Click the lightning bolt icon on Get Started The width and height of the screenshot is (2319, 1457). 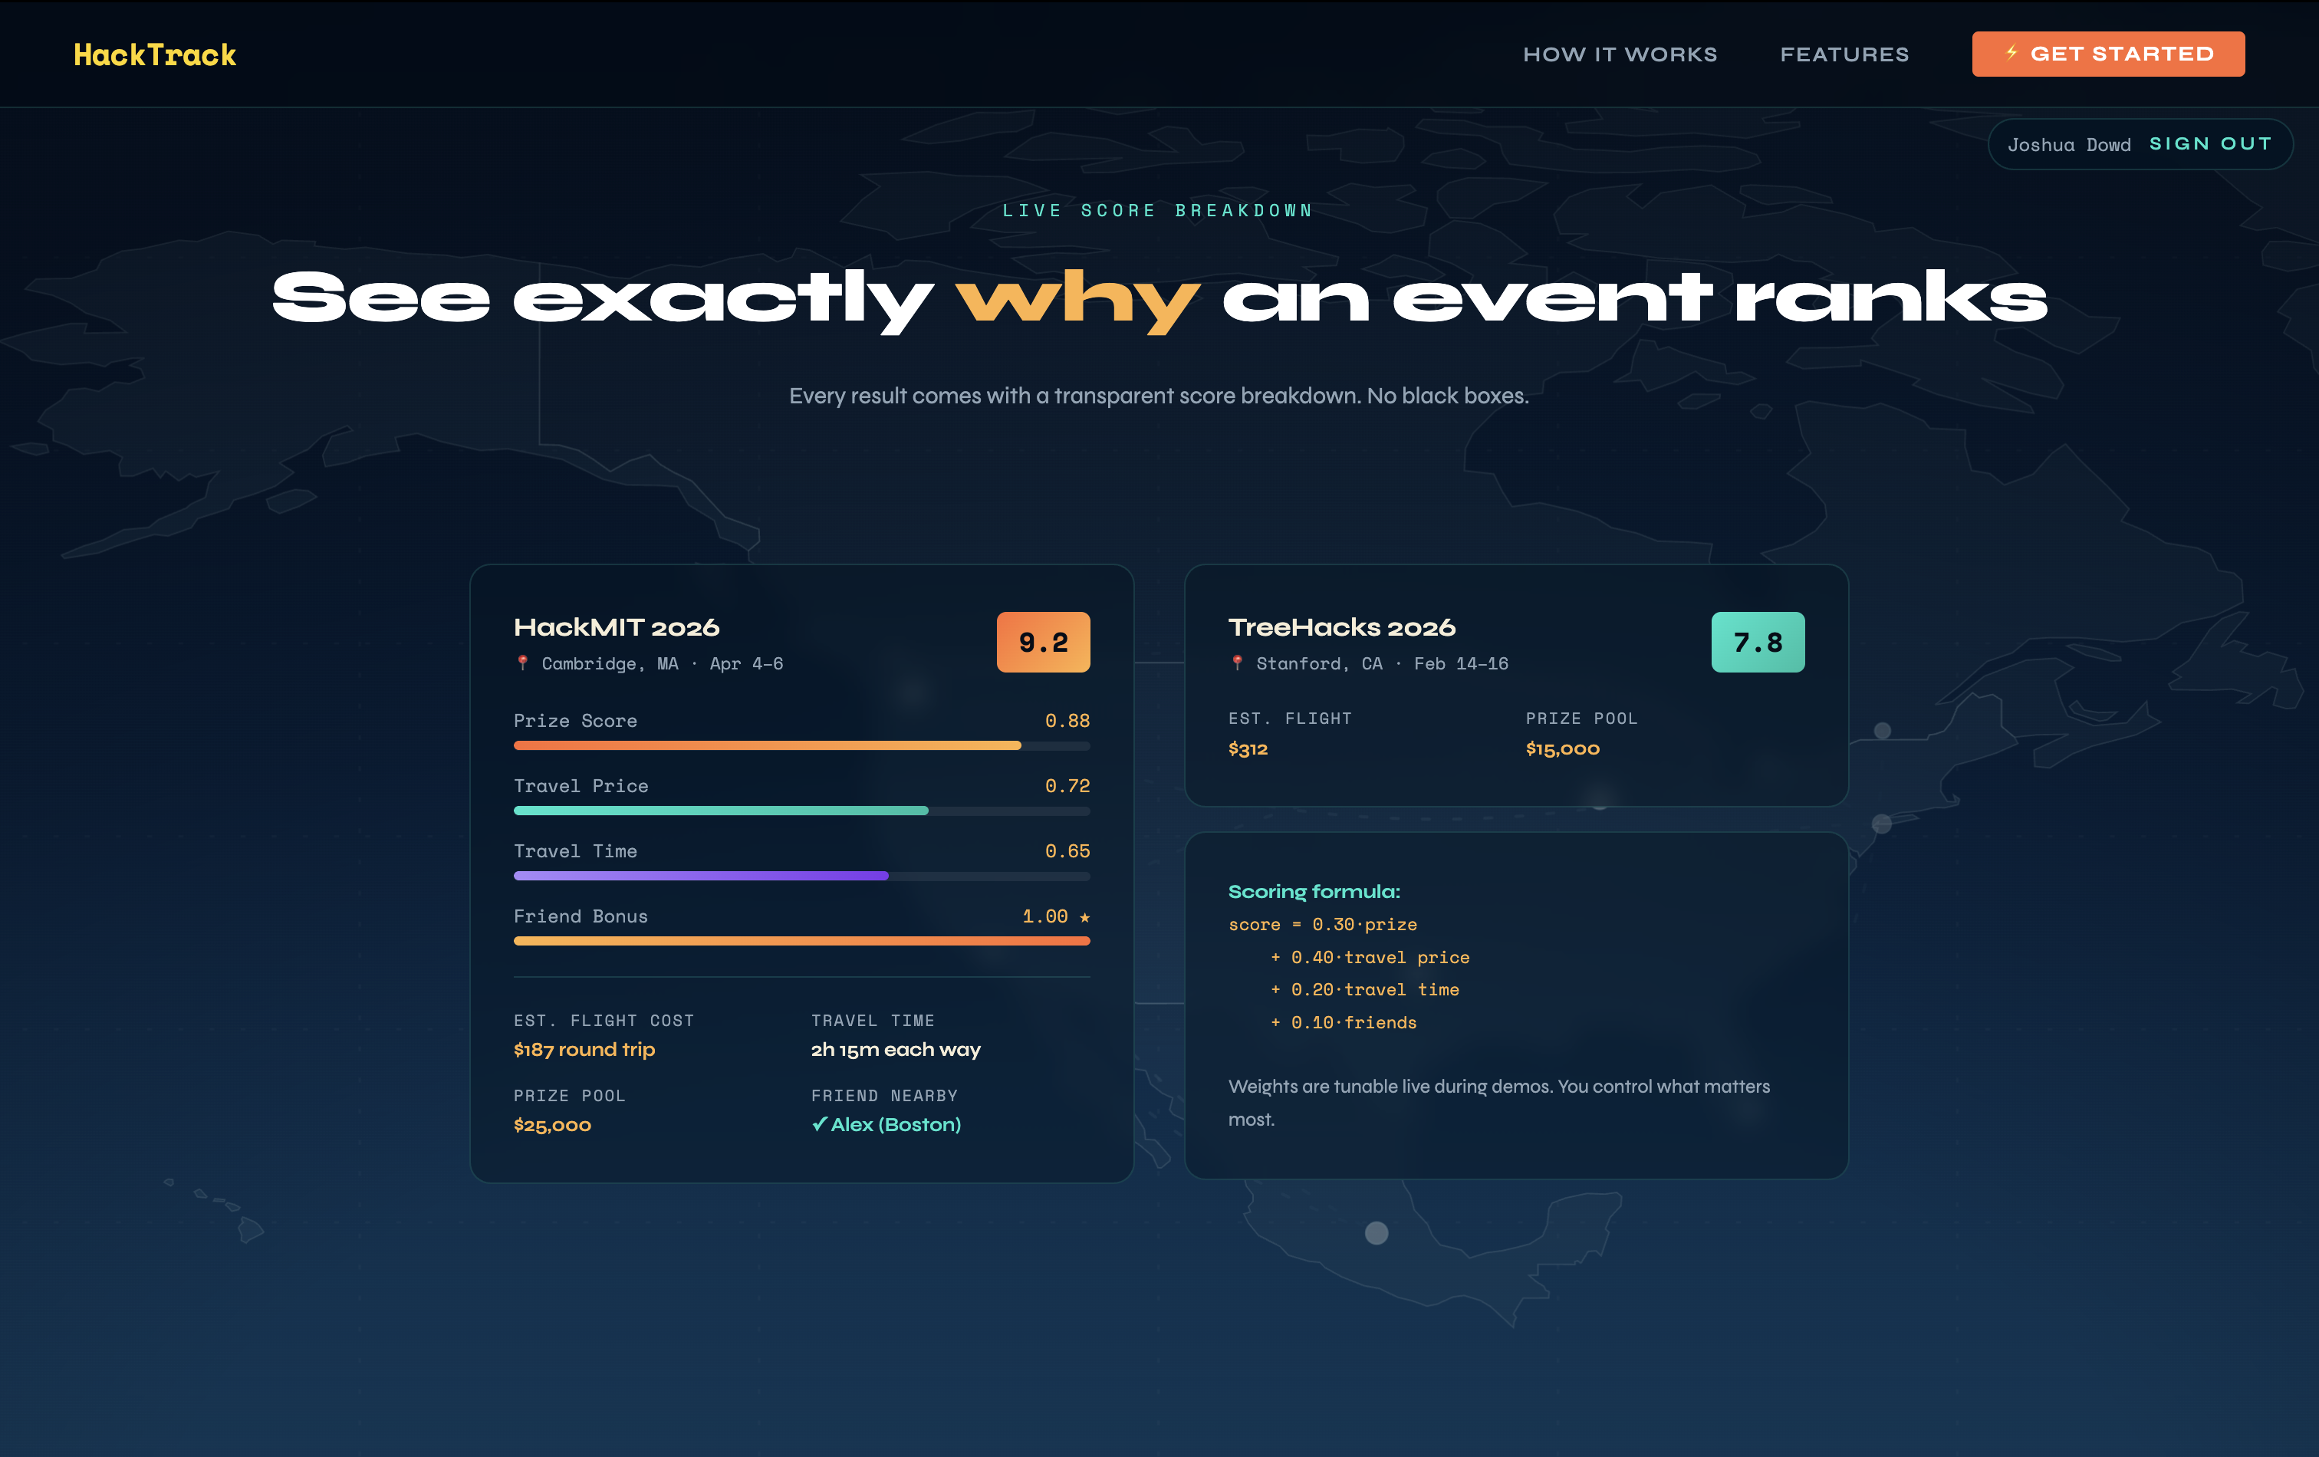point(2011,53)
